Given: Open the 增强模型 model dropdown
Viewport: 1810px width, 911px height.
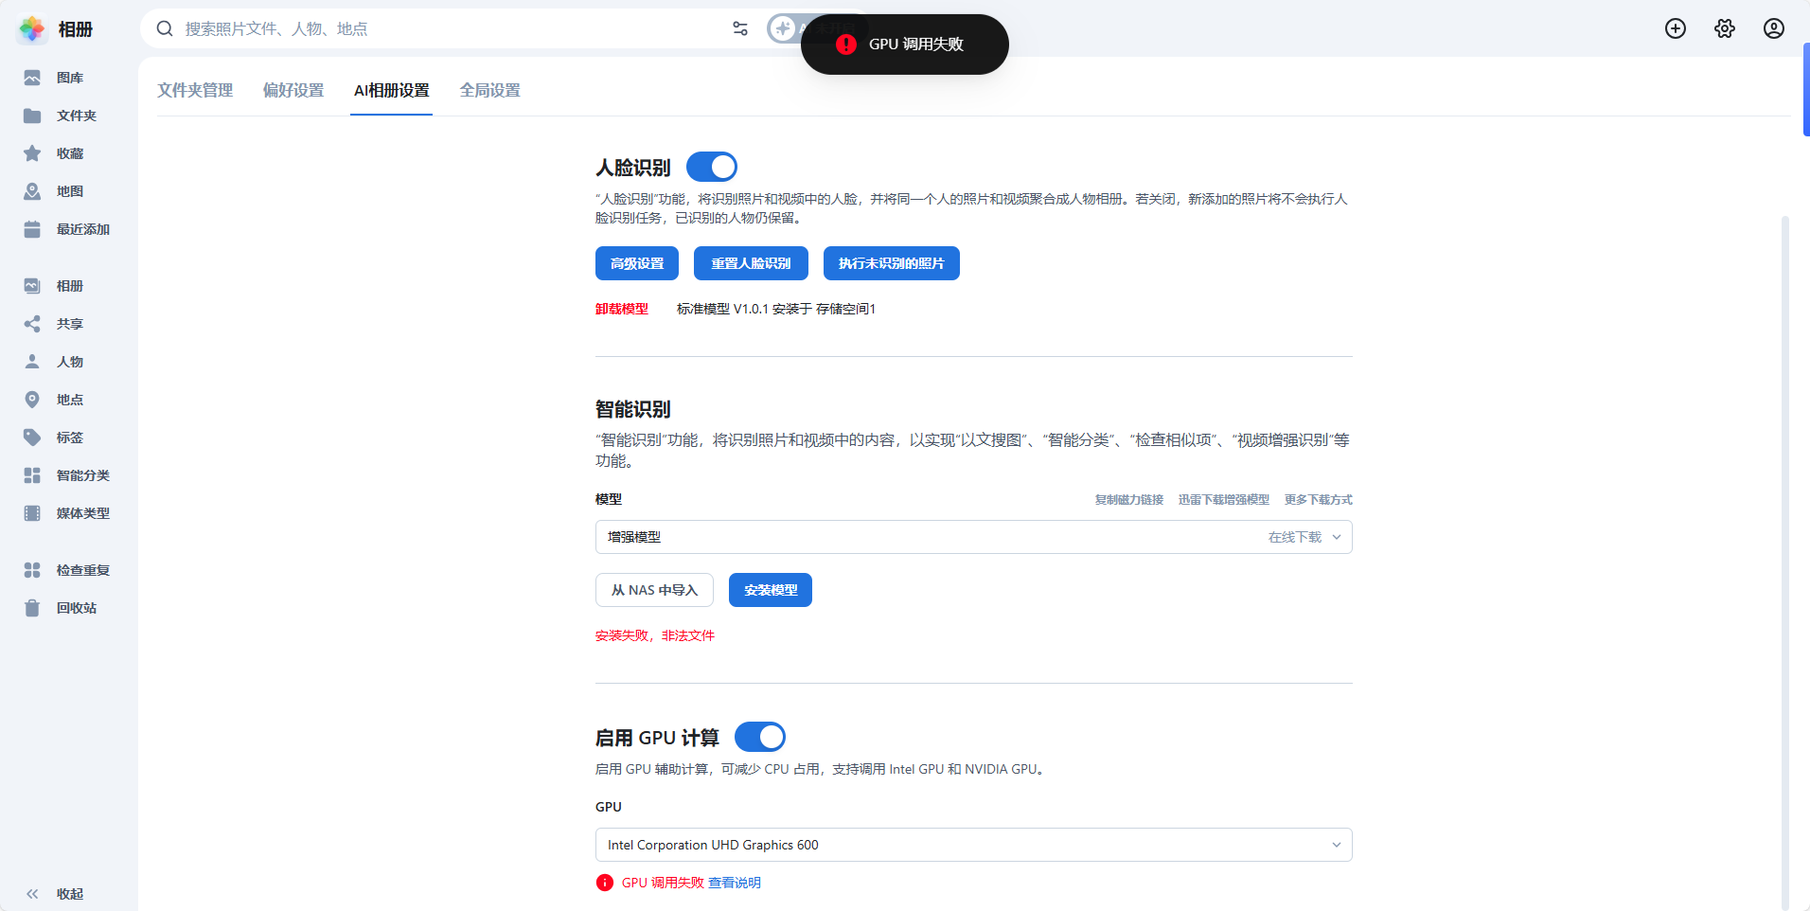Looking at the screenshot, I should click(974, 537).
